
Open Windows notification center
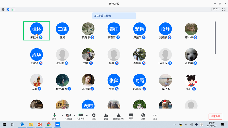(x=222, y=124)
